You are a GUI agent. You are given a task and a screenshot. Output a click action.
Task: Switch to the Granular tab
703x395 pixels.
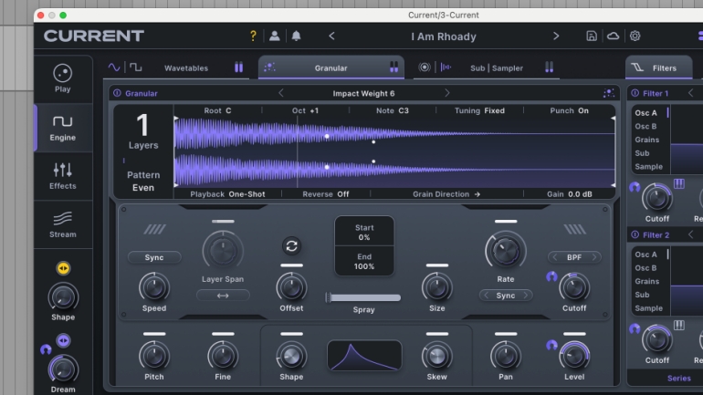coord(331,68)
